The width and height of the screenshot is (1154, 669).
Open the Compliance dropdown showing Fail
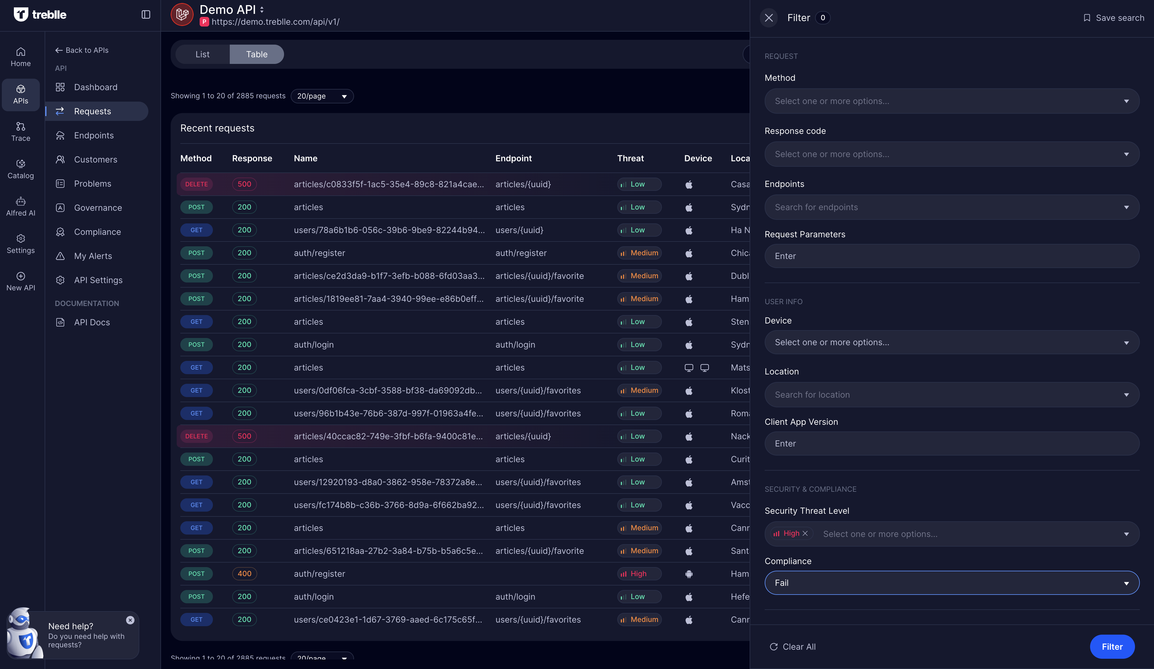[952, 582]
